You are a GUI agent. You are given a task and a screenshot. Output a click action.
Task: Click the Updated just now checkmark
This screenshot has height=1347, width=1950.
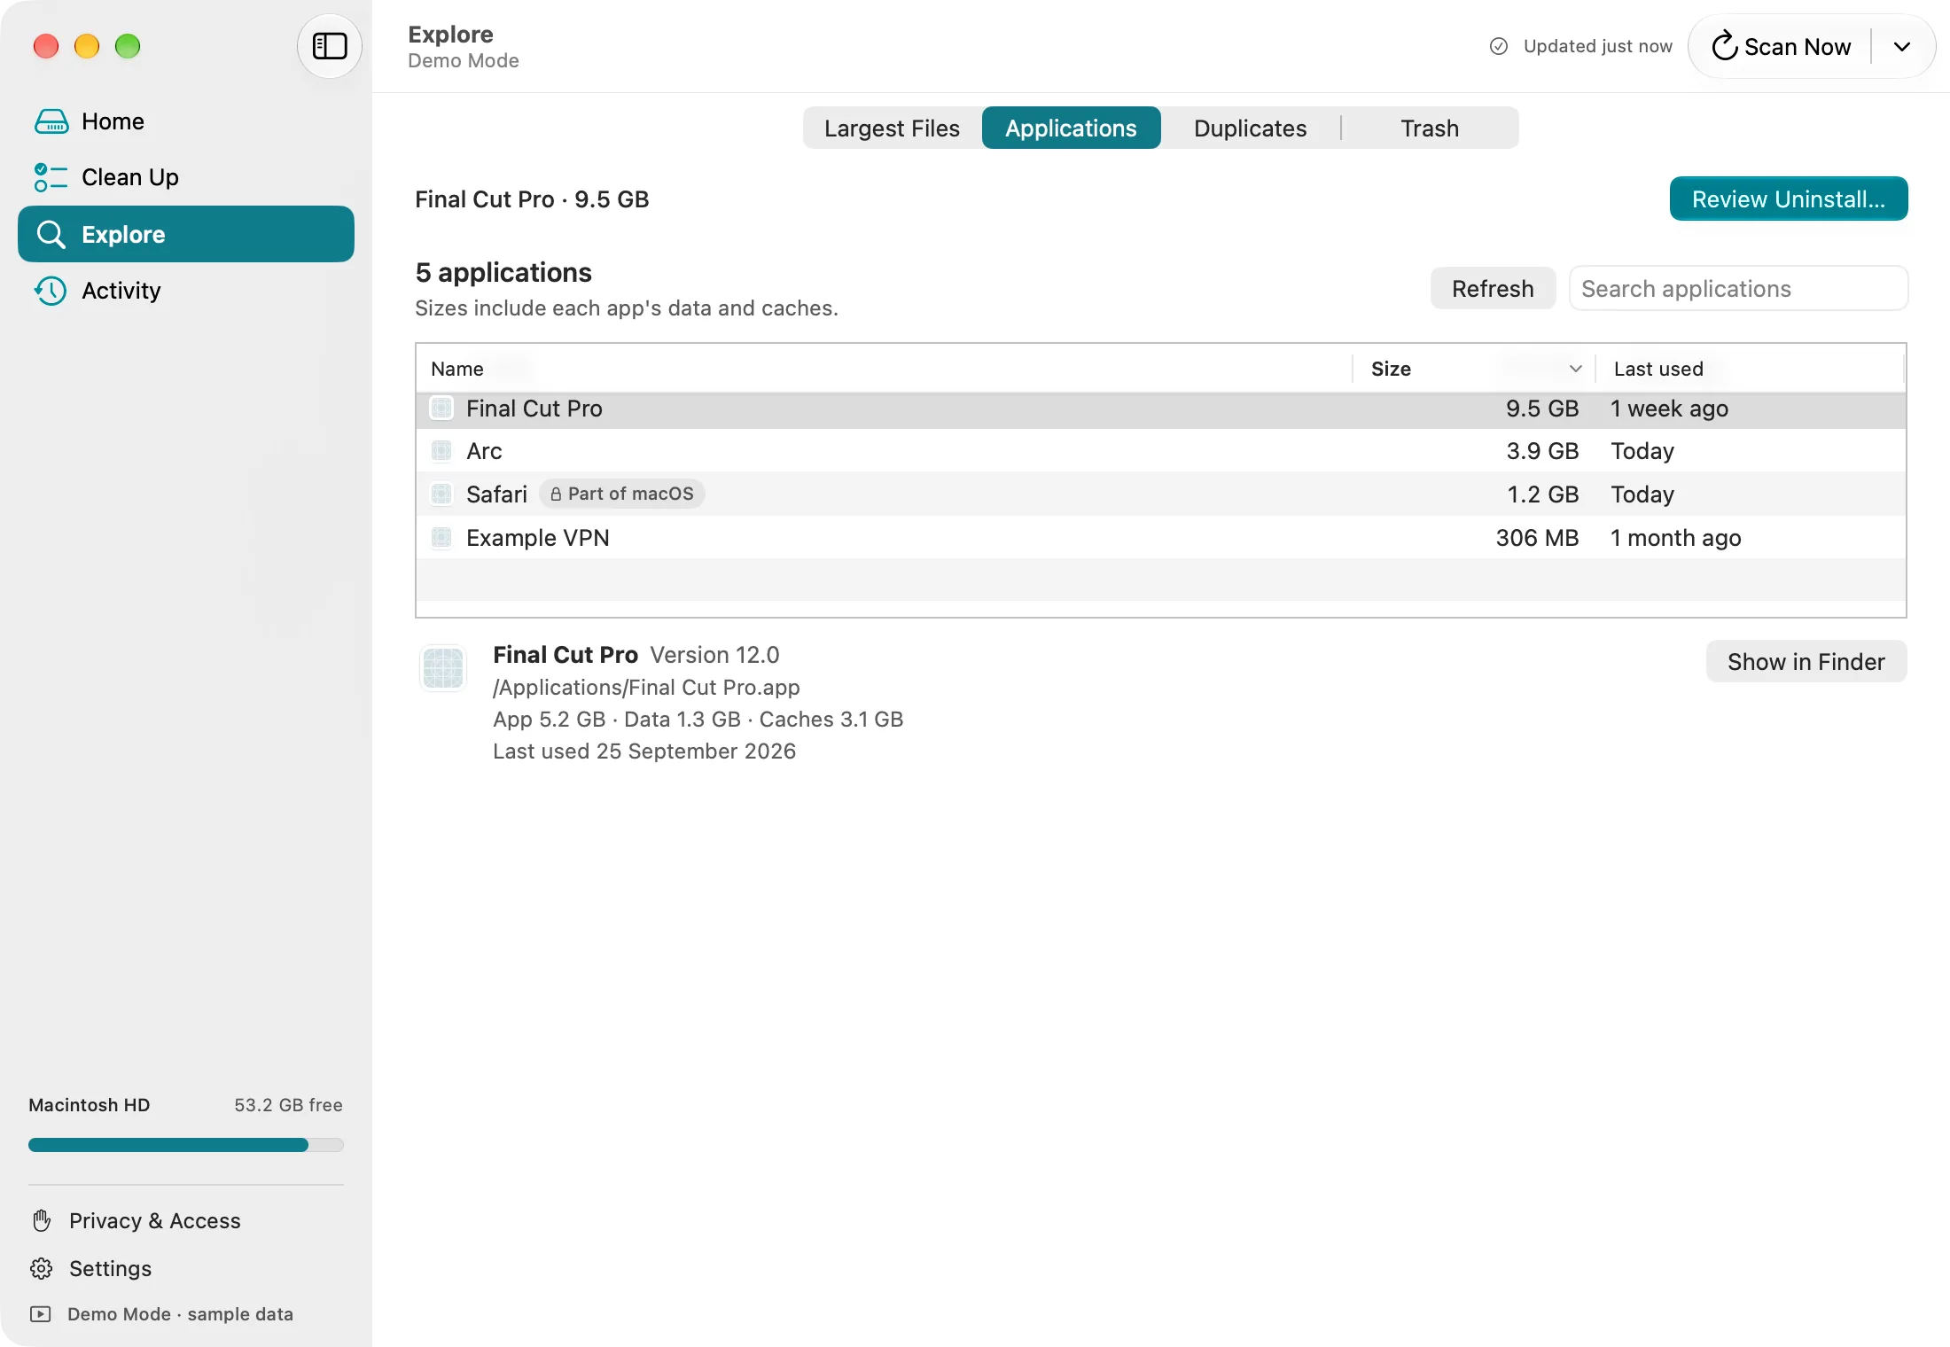click(x=1499, y=46)
